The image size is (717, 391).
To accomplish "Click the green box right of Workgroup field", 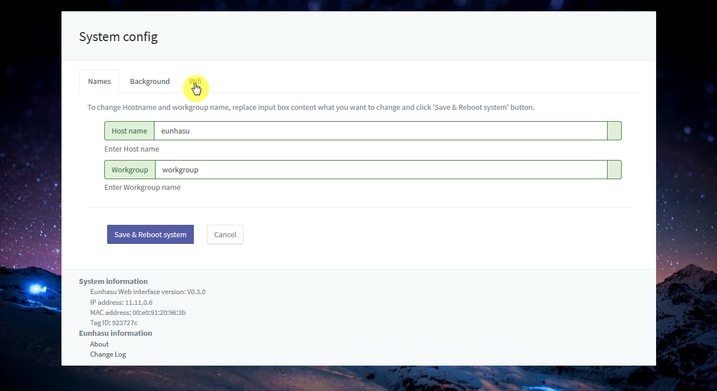I will pos(614,170).
